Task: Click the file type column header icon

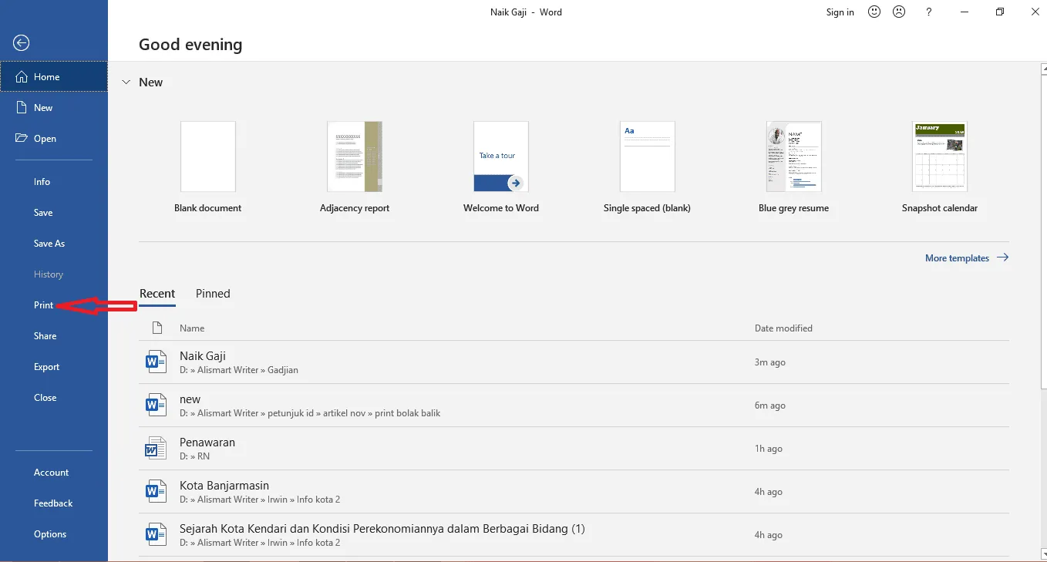Action: point(157,328)
